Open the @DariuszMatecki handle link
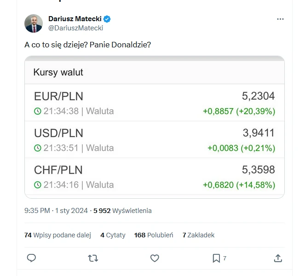This screenshot has height=276, width=300. click(x=75, y=28)
